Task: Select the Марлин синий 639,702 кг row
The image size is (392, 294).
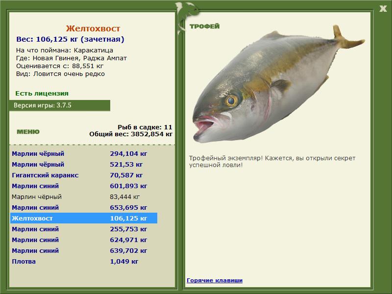Action: point(84,250)
